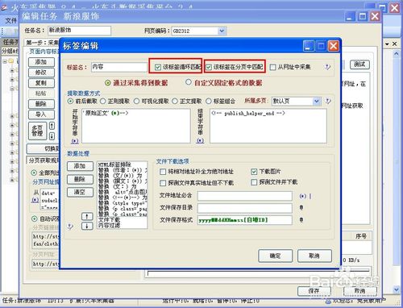403x308 pixels.
Task: Click (*) wildcard link under 结束字符串
Action: tap(200, 140)
